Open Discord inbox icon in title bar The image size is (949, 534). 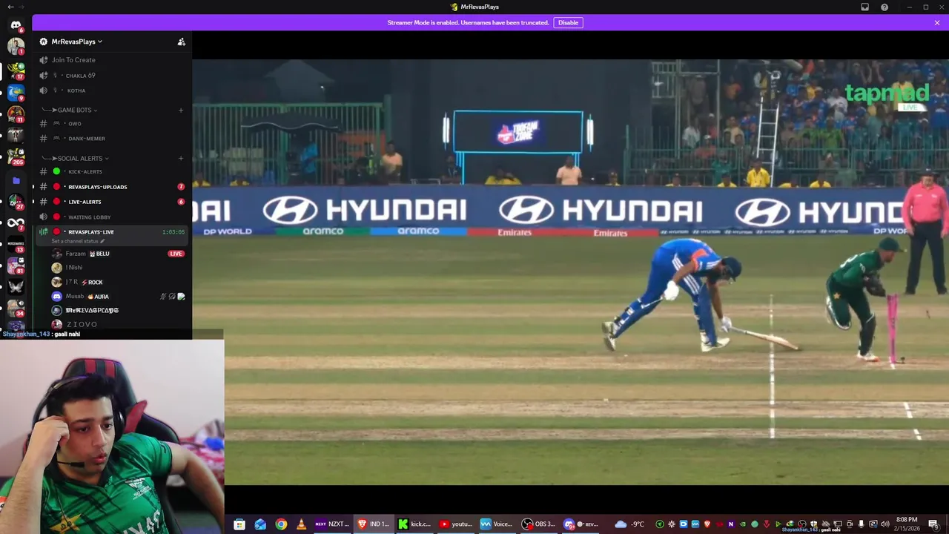(x=864, y=7)
